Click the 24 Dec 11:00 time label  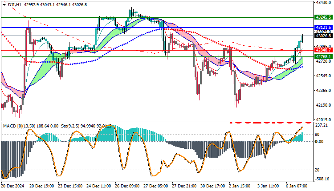pyautogui.click(x=98, y=186)
